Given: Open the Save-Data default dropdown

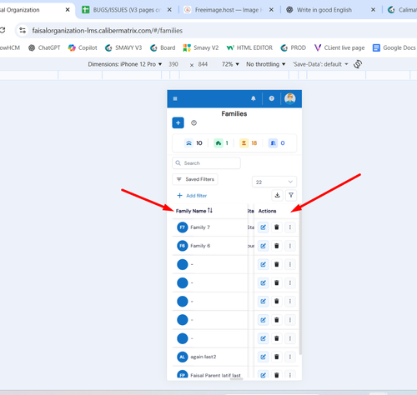Looking at the screenshot, I should coord(320,64).
